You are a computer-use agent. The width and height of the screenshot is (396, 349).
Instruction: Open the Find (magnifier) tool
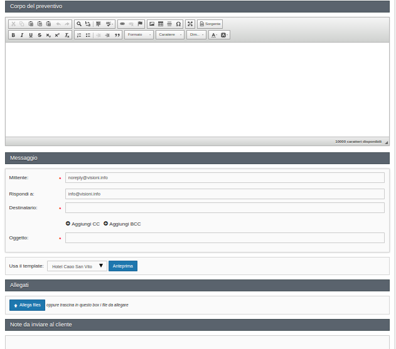(x=79, y=24)
